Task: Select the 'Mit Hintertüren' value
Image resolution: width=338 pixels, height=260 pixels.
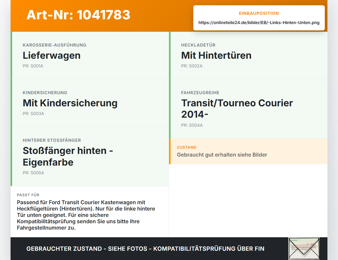Action: point(216,55)
